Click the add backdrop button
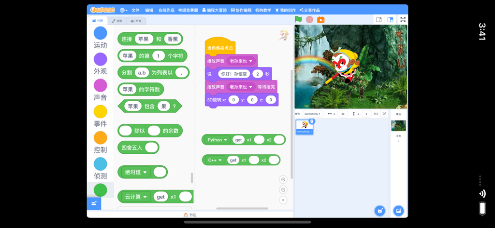The width and height of the screenshot is (495, 228). 398,211
